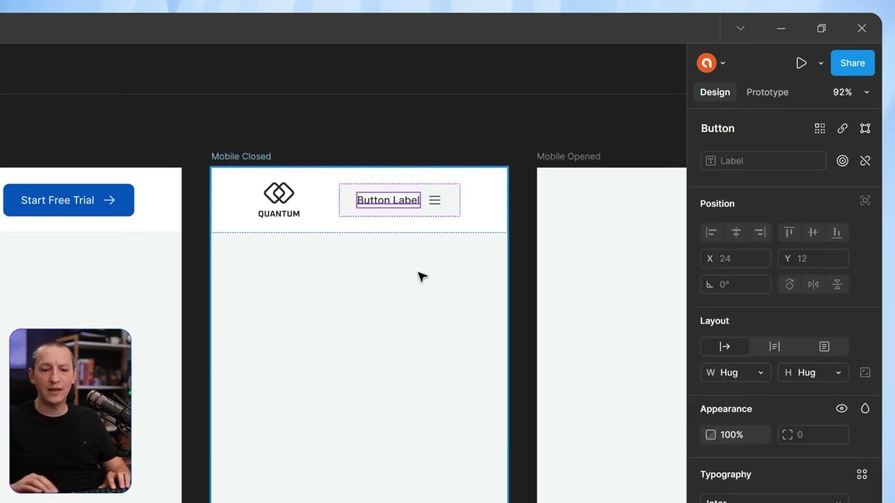895x503 pixels.
Task: Align top icon in Position section
Action: tap(789, 233)
